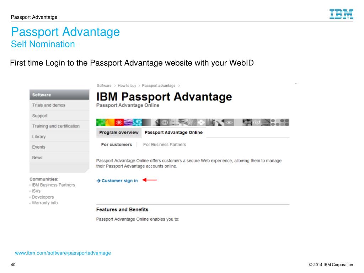Viewport: 364px width, 273px height.
Task: Click the IBM Passport Advantage page heading
Action: pyautogui.click(x=164, y=97)
